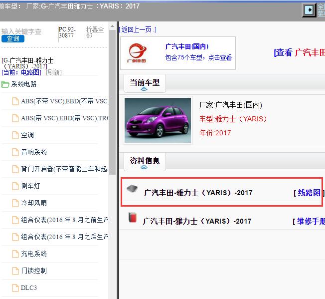The height and width of the screenshot is (299, 325).
Task: Click the document icon next to DLC3
Action: pos(15,288)
